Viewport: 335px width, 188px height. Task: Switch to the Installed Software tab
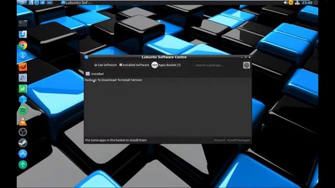click(134, 65)
